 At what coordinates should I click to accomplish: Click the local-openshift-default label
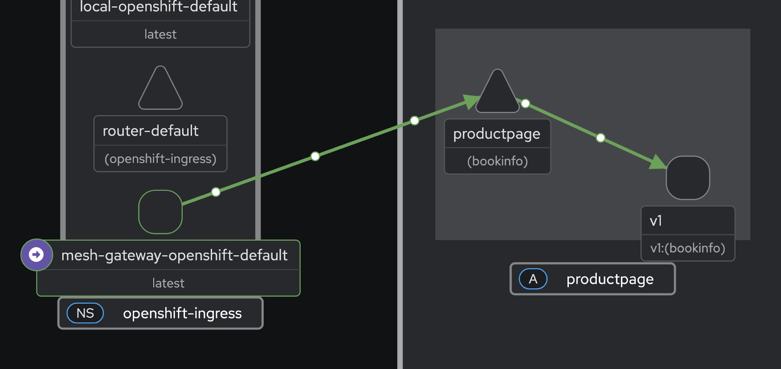159,7
